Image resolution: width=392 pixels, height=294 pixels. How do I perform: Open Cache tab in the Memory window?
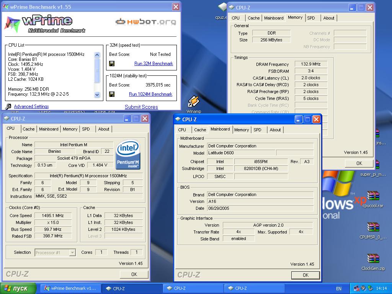tap(253, 18)
